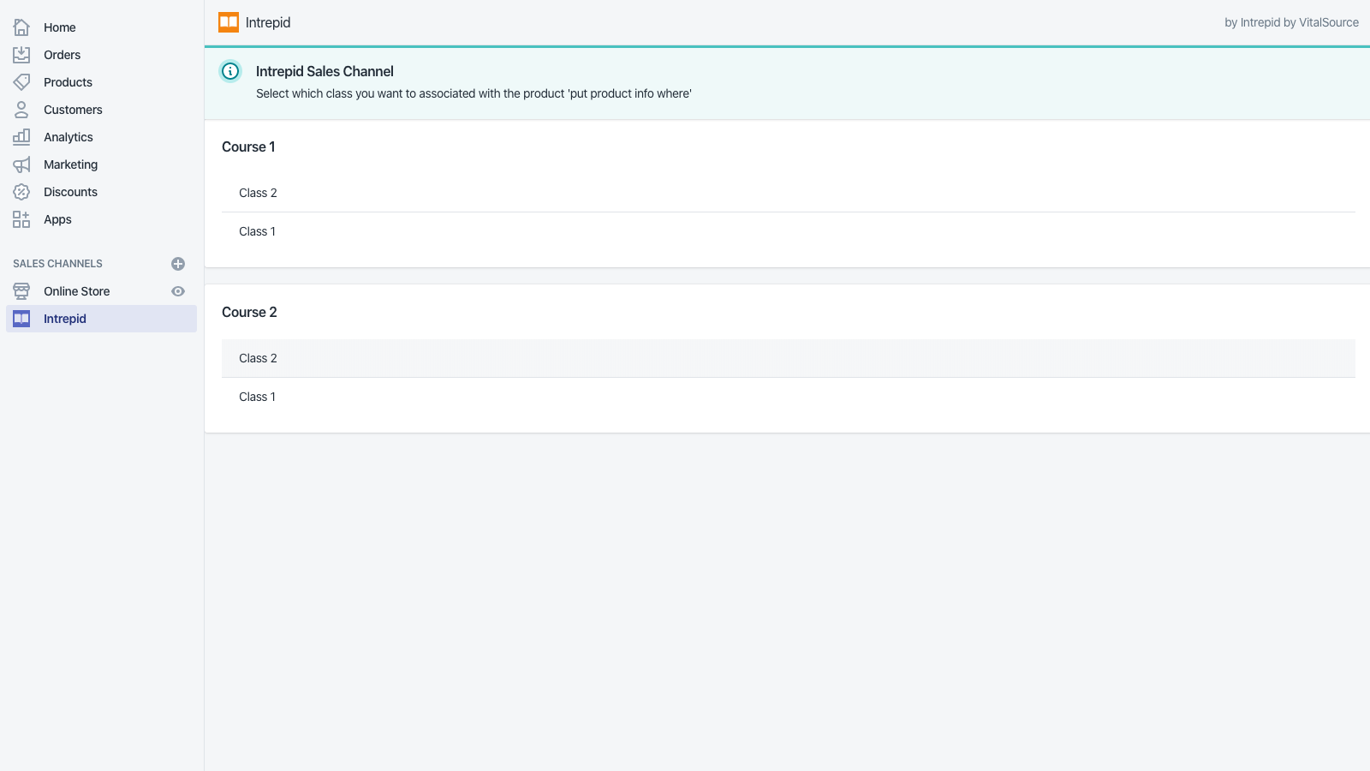Click the Orders inbox icon
The height and width of the screenshot is (771, 1370).
21,55
